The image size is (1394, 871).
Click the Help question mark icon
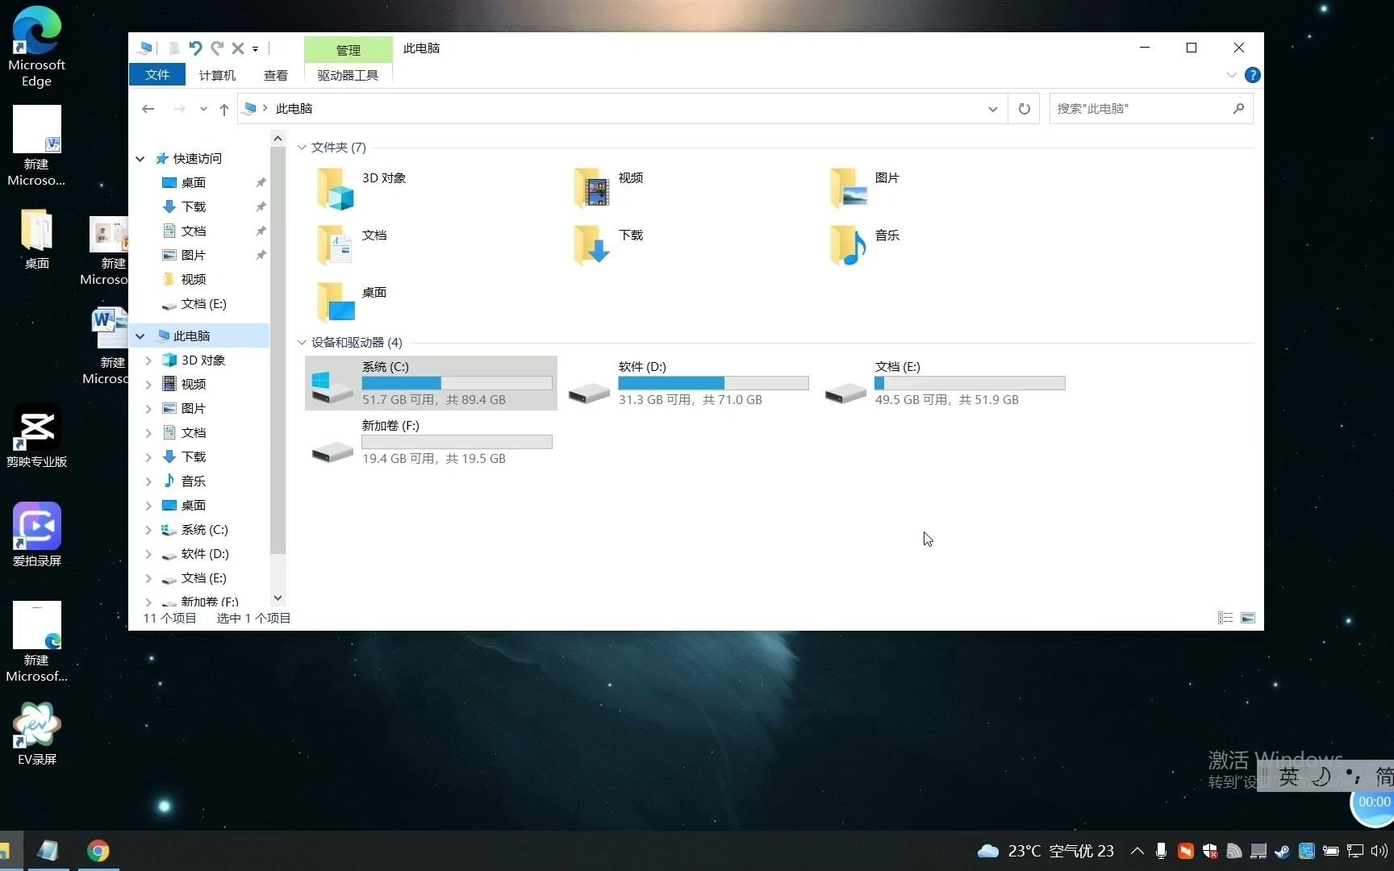coord(1252,75)
